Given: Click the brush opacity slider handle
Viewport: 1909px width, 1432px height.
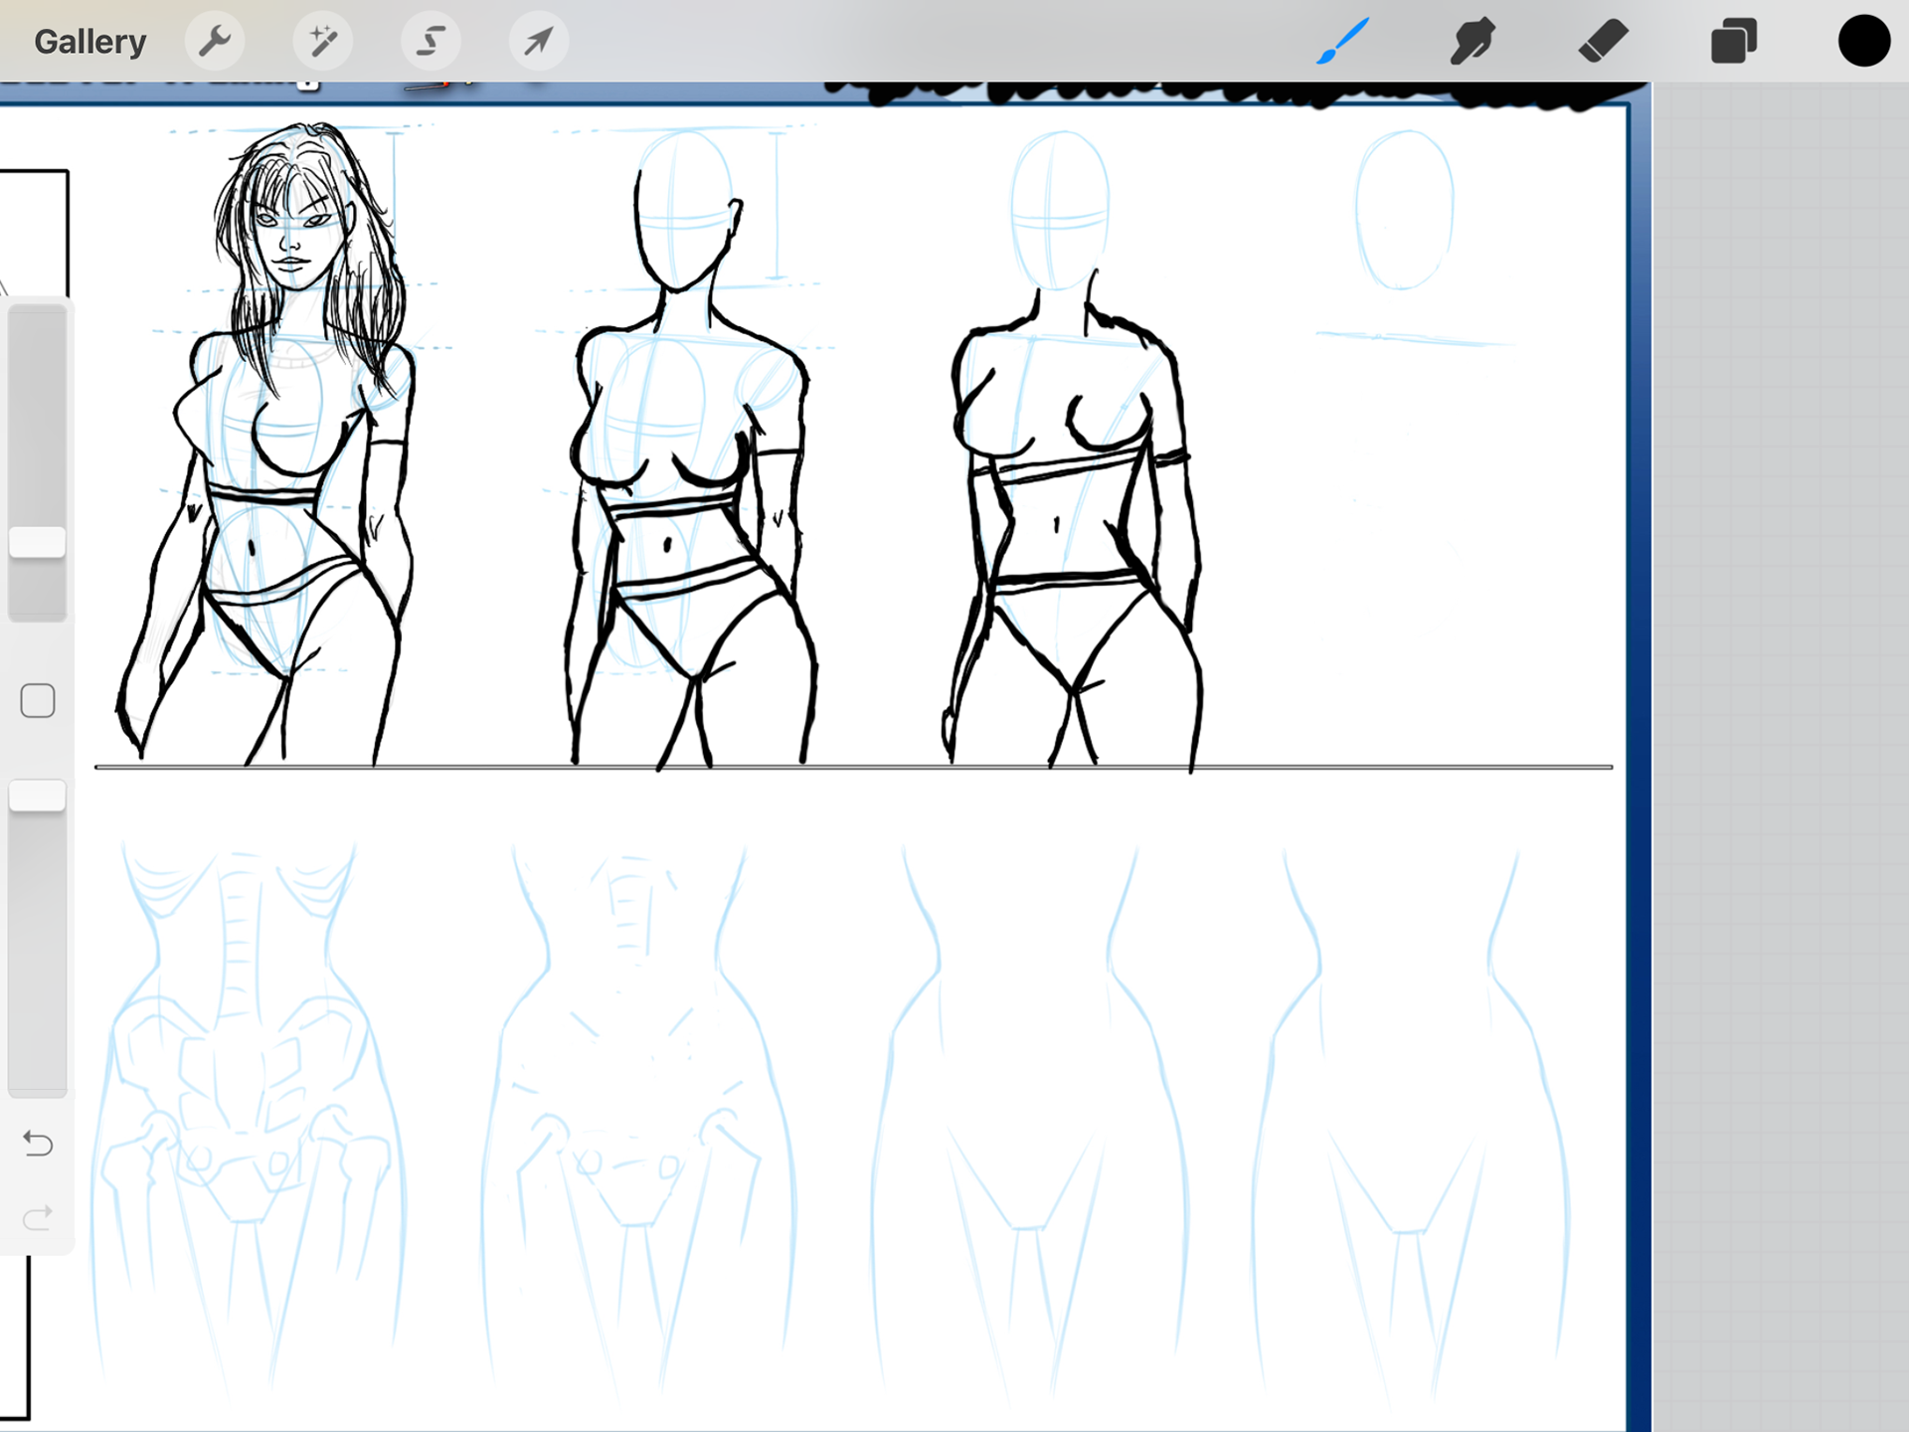Looking at the screenshot, I should coord(38,797).
